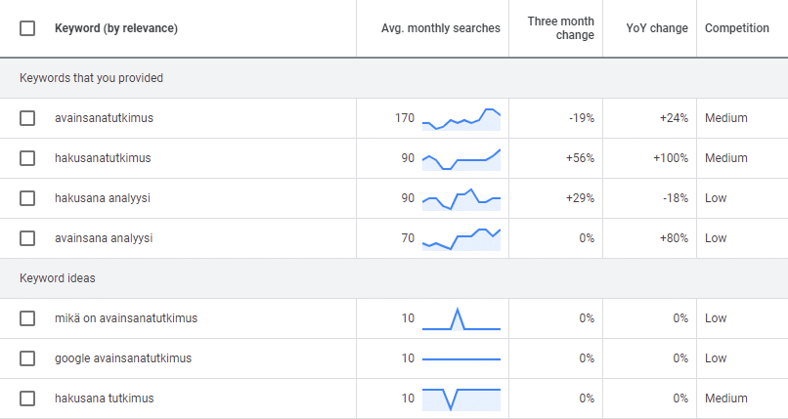Click keyword google avainsanatutkimus
The height and width of the screenshot is (419, 788).
[x=123, y=358]
